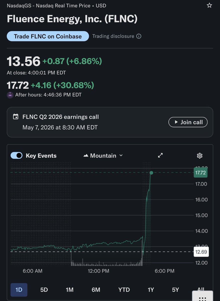Click the 15.00 price axis label

(201, 215)
